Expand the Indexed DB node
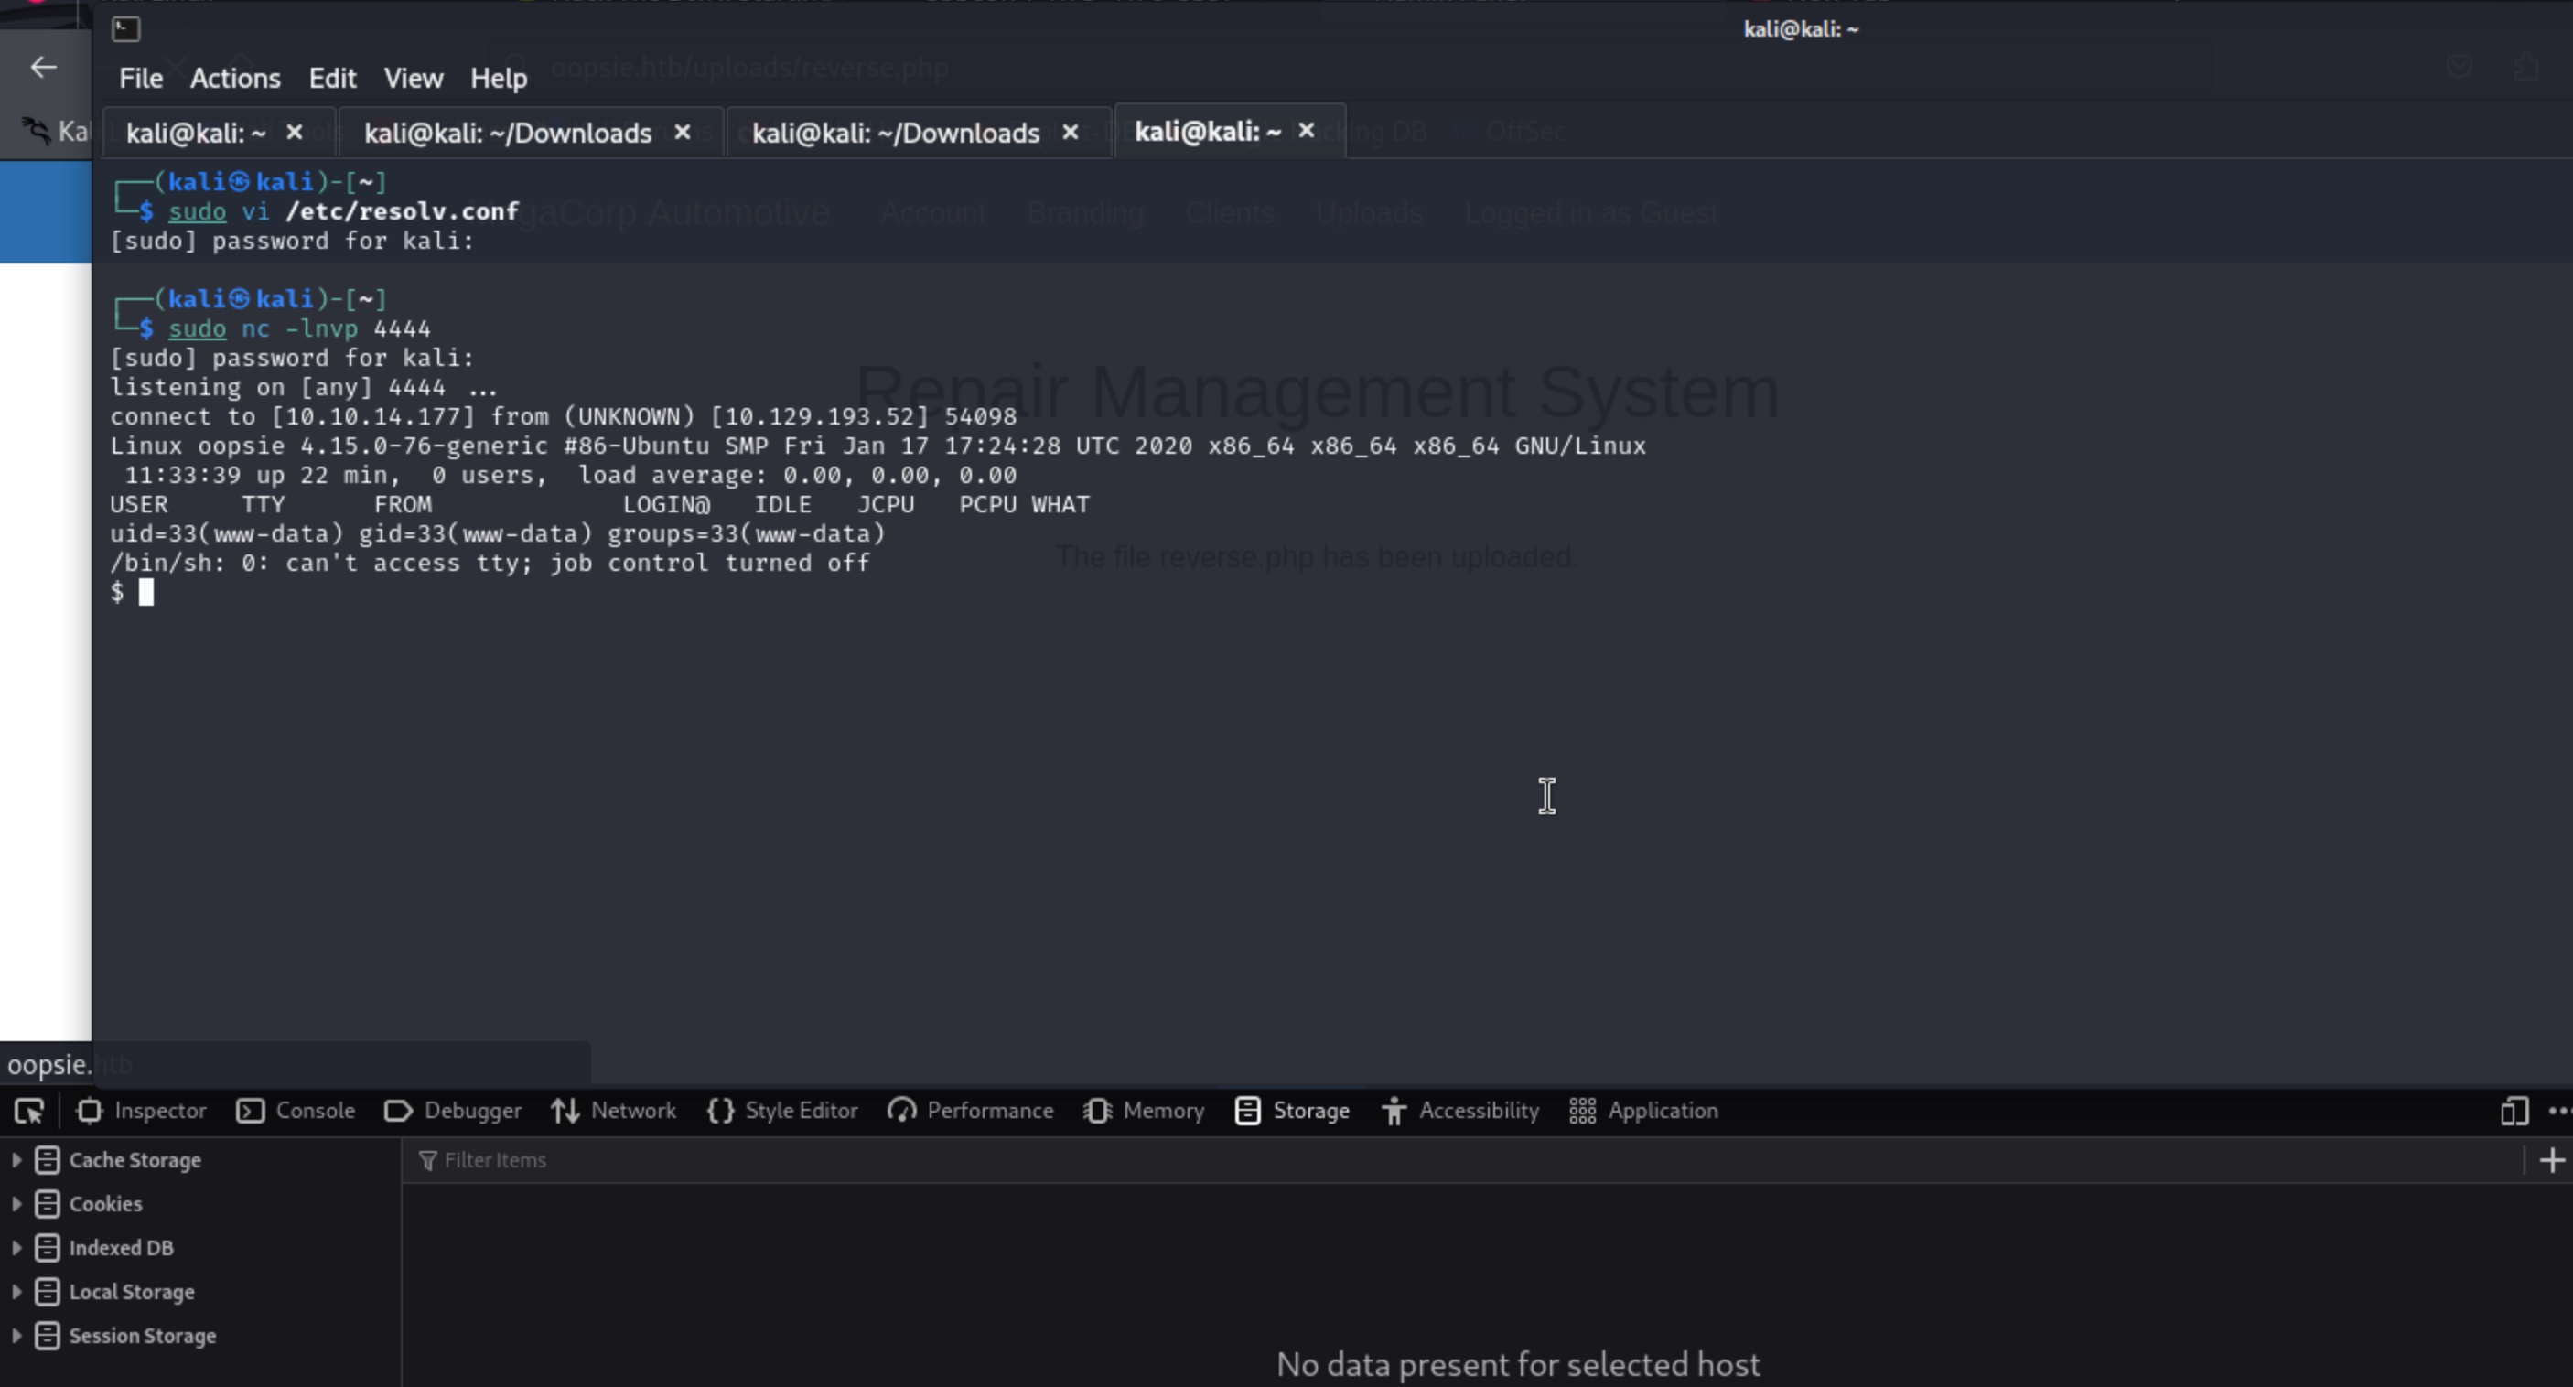The height and width of the screenshot is (1387, 2573). tap(17, 1248)
